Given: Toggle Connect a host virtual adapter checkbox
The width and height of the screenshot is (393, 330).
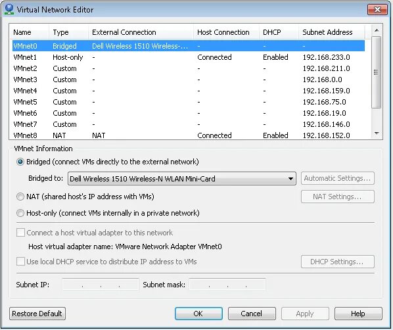Looking at the screenshot, I should point(20,233).
